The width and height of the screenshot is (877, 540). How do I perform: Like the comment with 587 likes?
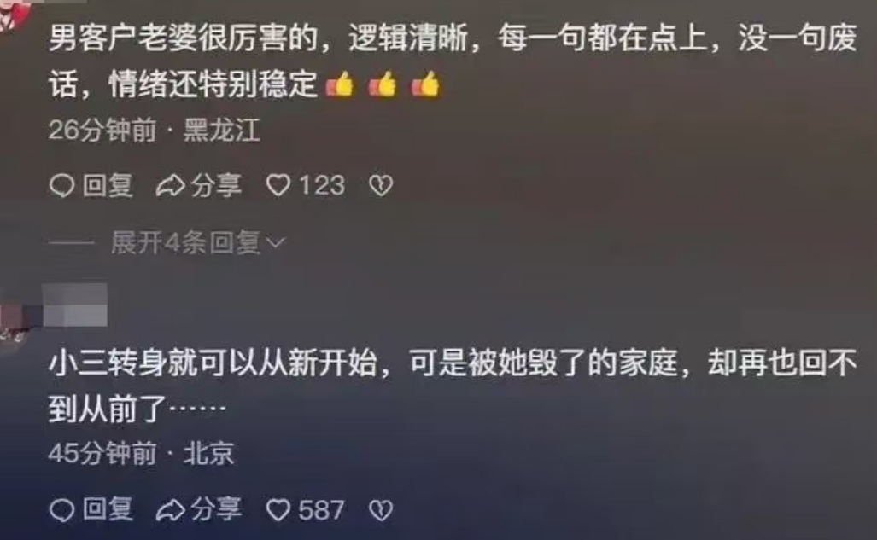278,510
